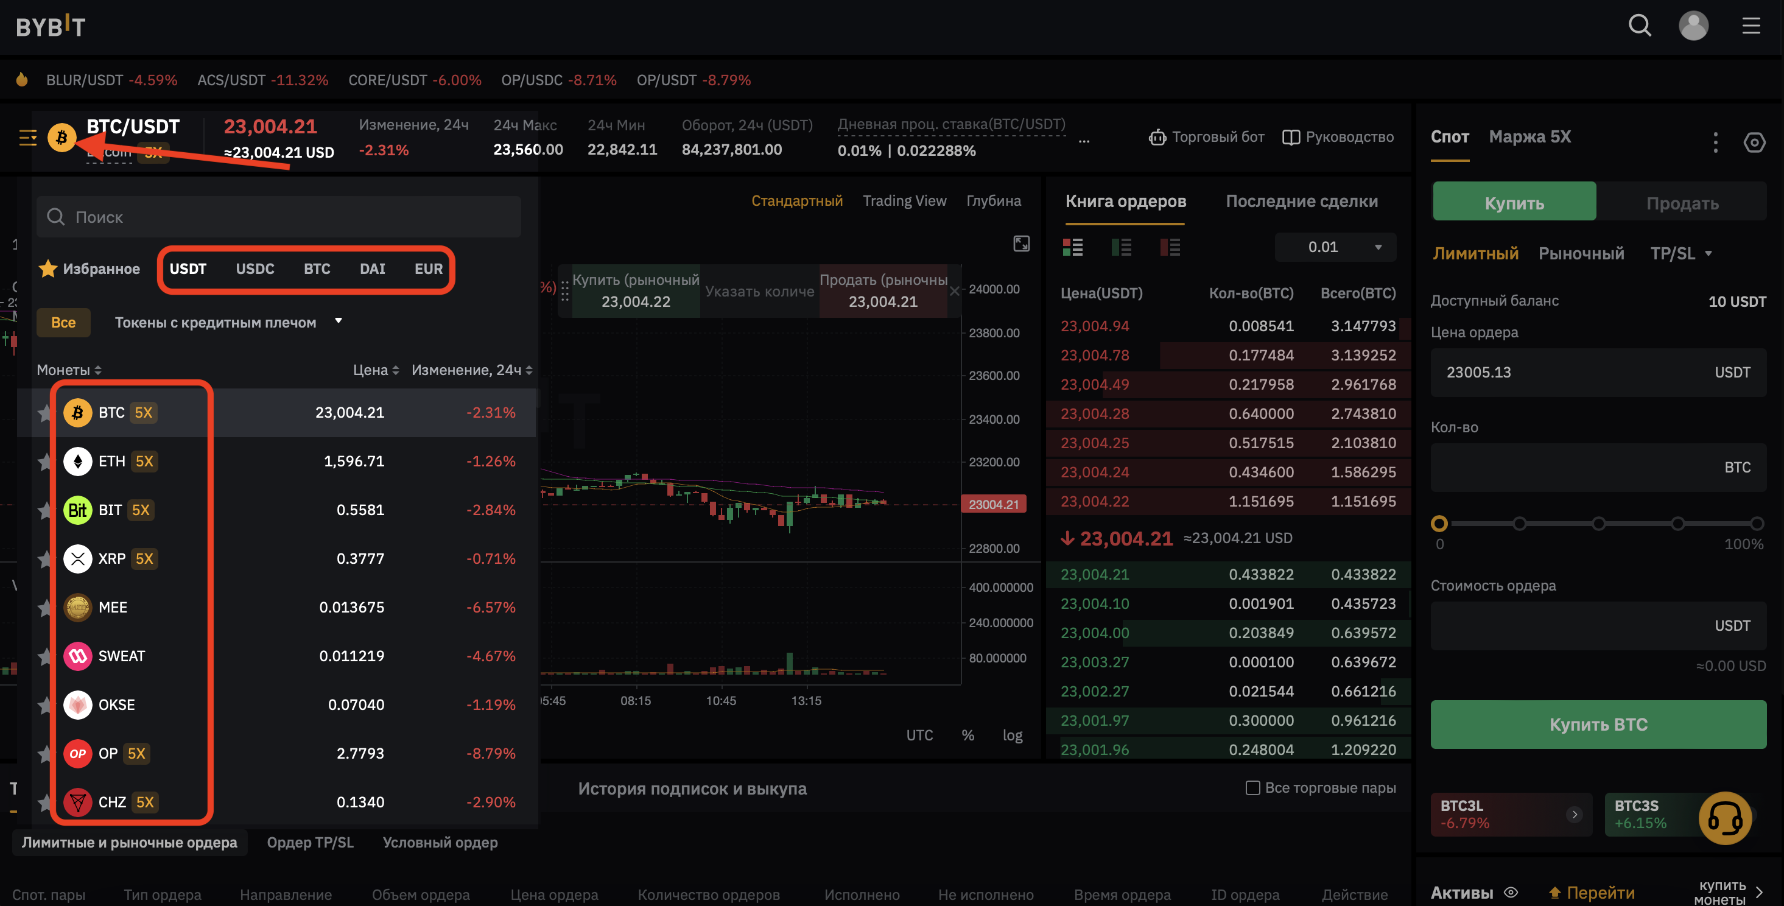
Task: Open the vertical three-dot options menu
Action: click(x=1715, y=142)
